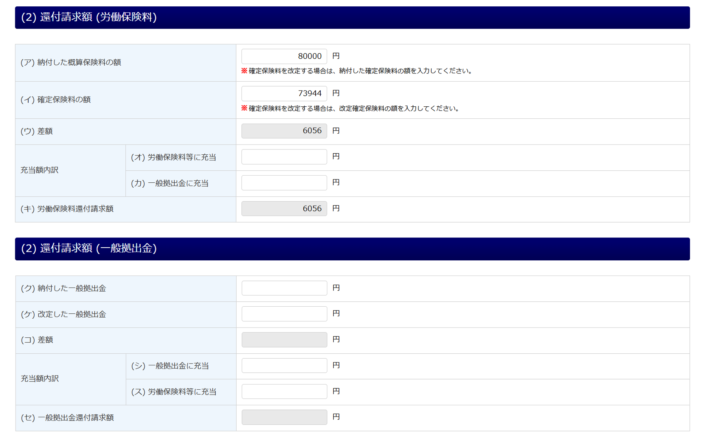
Task: Click the (キ) 労働保険料還付請求額 field
Action: coord(284,208)
